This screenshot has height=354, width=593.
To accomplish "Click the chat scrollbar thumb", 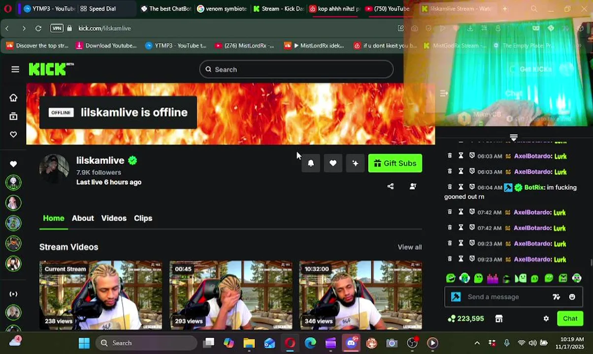I will pyautogui.click(x=591, y=262).
